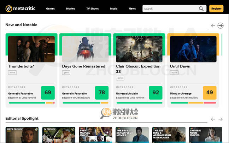Expand the TV Shows navigation menu

[92, 8]
